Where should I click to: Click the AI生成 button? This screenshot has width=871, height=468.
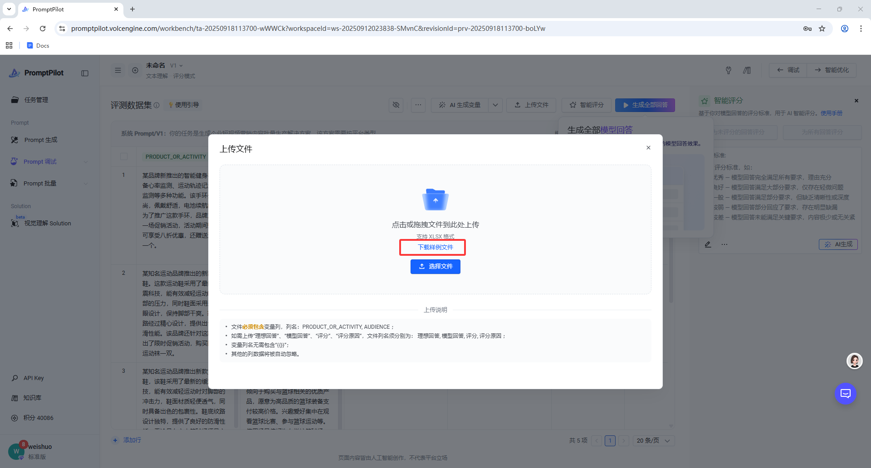838,244
